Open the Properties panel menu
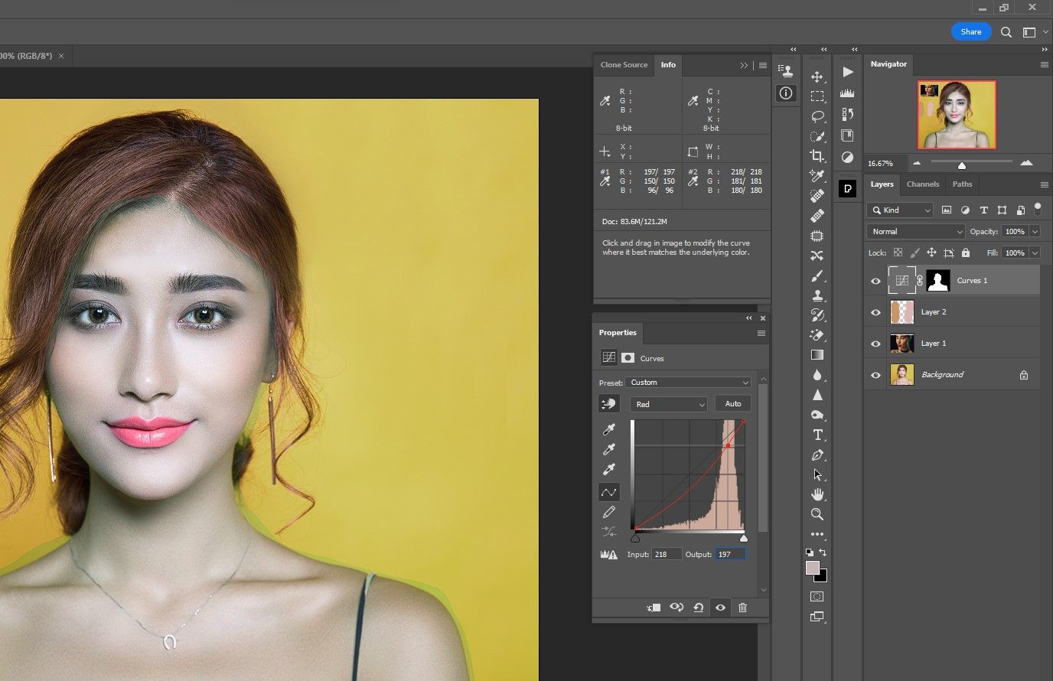The height and width of the screenshot is (681, 1053). [x=761, y=333]
